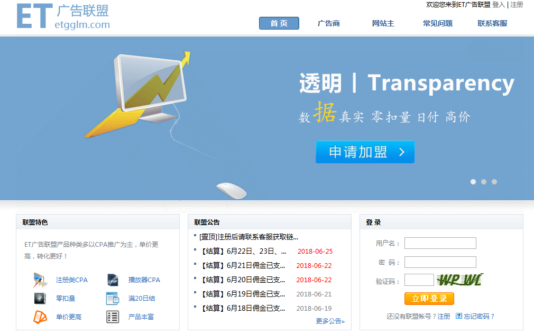Click the 产品丰富 list icon
This screenshot has height=334, width=534.
click(113, 317)
